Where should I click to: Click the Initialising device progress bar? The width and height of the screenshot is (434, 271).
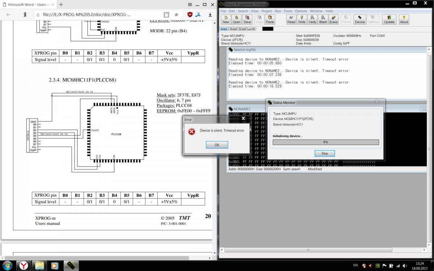326,142
